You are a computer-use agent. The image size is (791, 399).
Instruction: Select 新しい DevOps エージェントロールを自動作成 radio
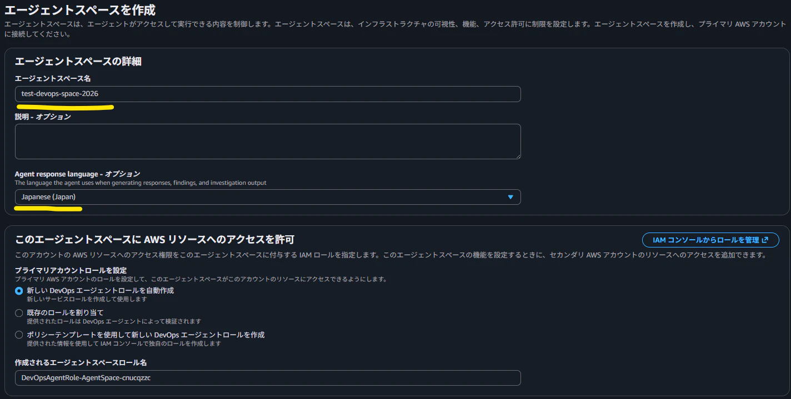pyautogui.click(x=19, y=291)
